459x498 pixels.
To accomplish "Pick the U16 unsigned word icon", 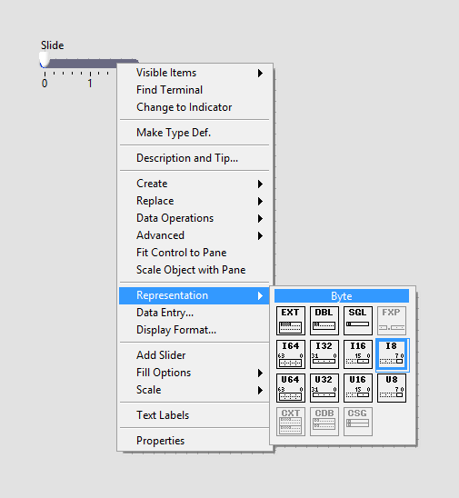I will coord(358,388).
